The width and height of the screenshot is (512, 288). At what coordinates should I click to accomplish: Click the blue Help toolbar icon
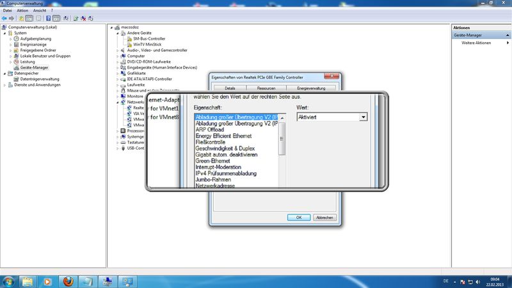pos(49,19)
